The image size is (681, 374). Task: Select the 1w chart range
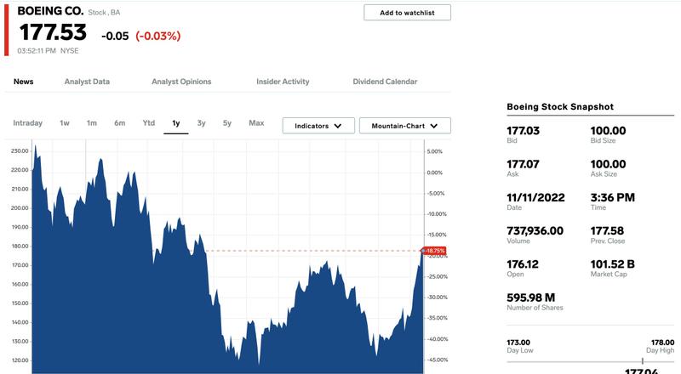point(65,122)
